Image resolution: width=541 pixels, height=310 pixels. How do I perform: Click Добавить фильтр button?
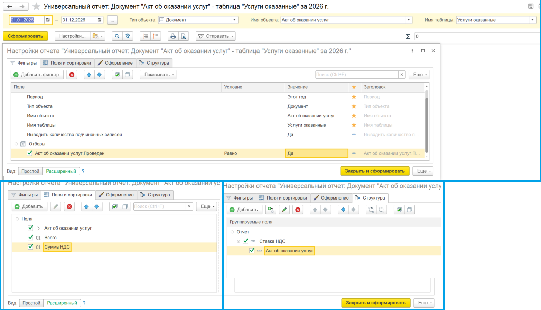click(x=37, y=75)
